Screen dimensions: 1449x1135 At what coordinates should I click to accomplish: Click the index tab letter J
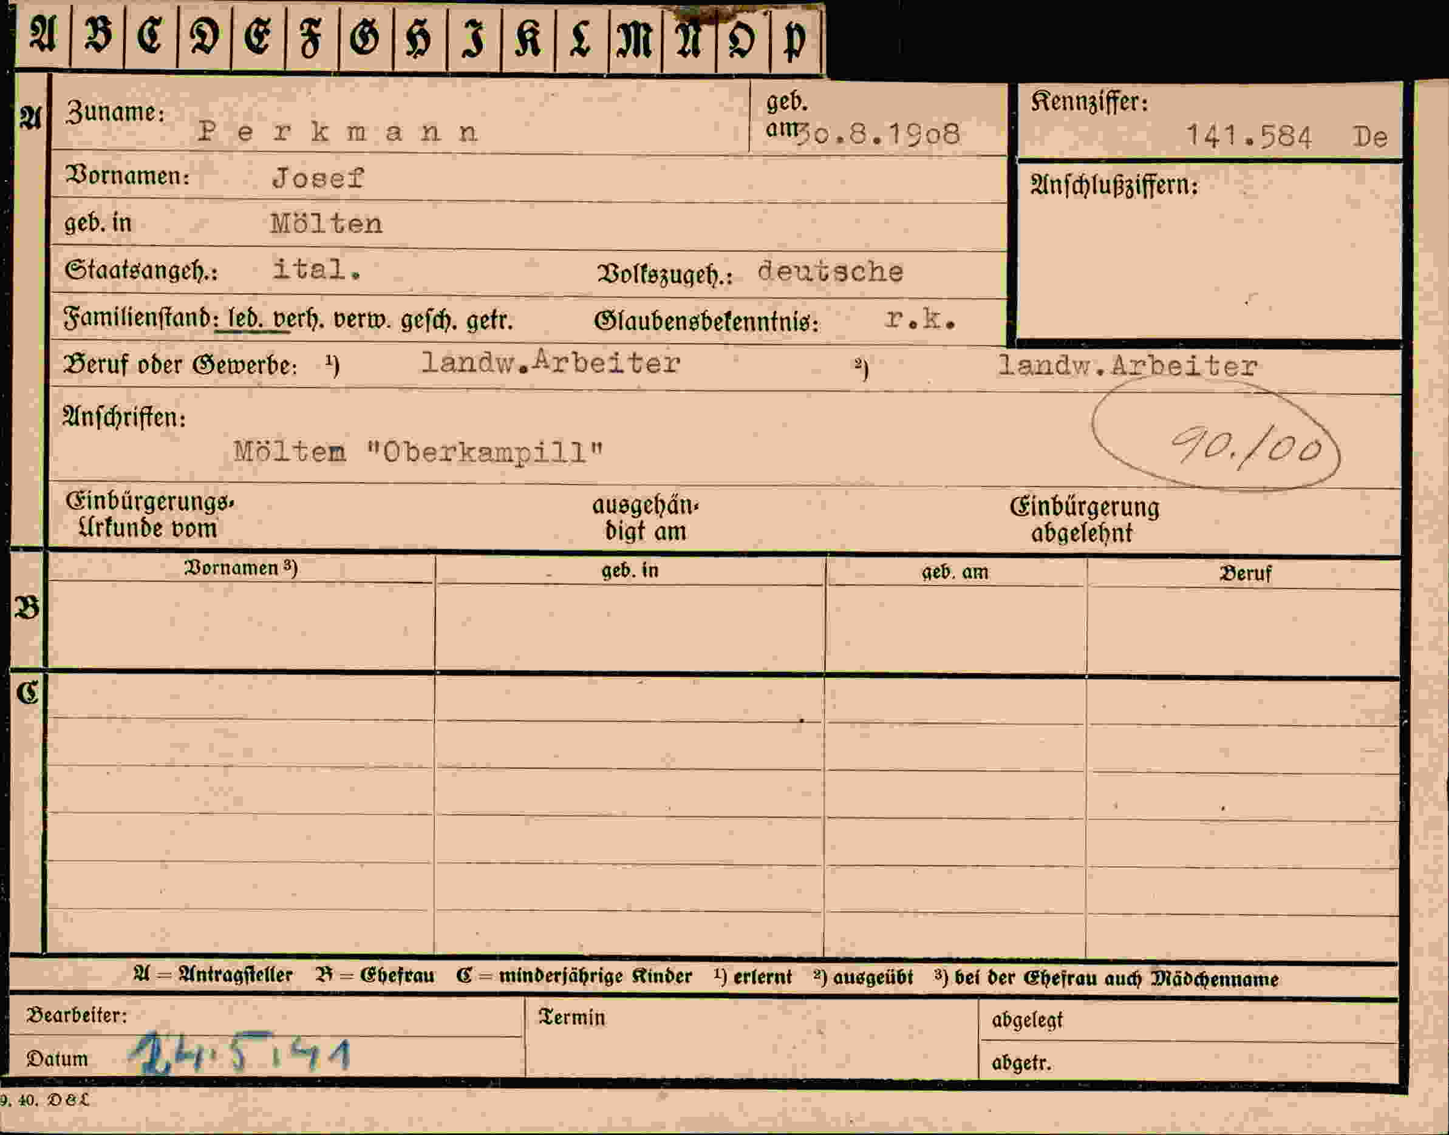[474, 38]
